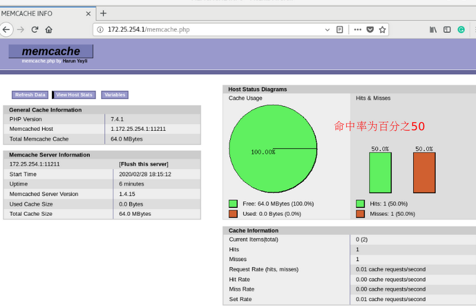Click the Refresh Data button

[x=30, y=95]
